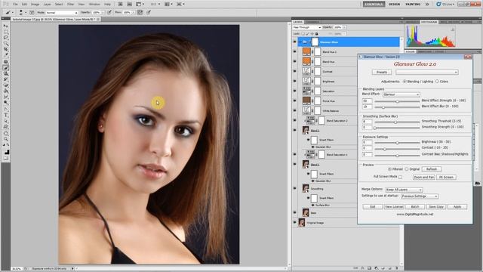Click the White Balance adjustment layer icon
Image resolution: width=483 pixels, height=272 pixels.
(x=306, y=110)
